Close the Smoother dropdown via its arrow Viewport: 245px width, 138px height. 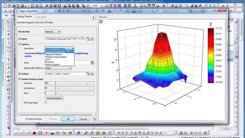[72, 49]
